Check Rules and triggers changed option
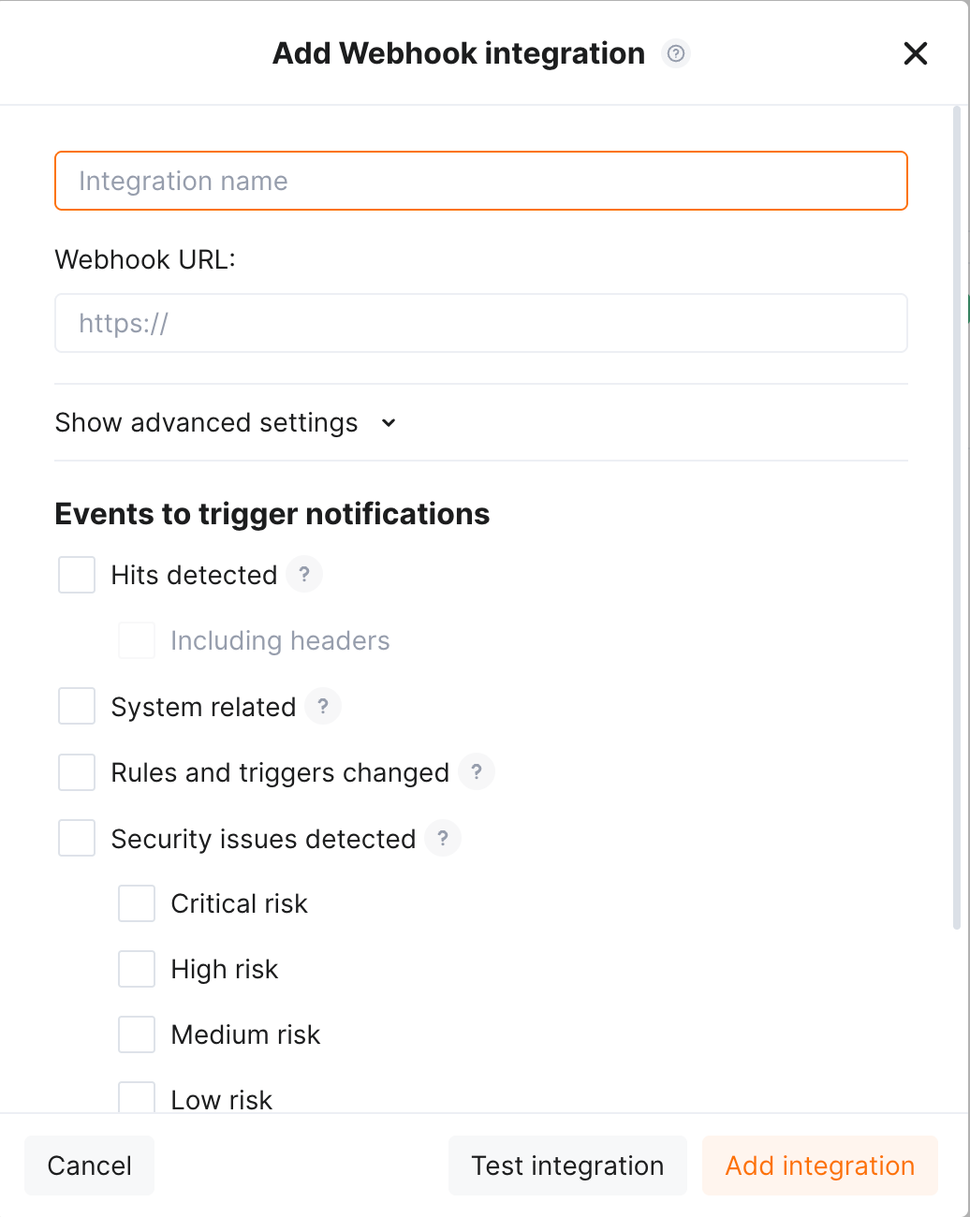 [x=77, y=772]
